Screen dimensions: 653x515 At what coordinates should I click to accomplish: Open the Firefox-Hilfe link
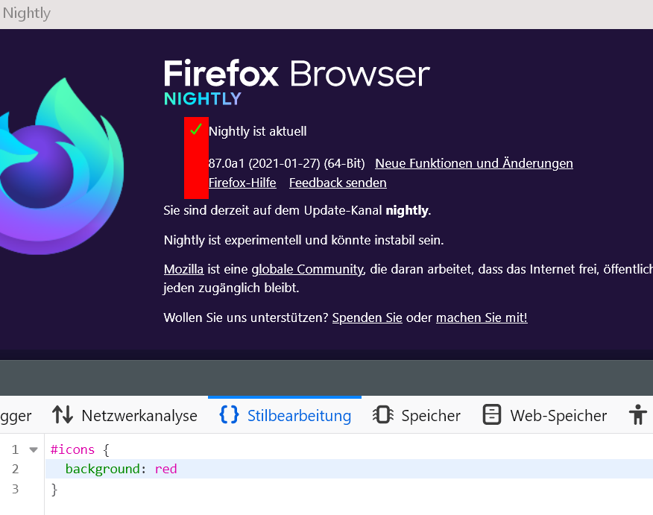tap(242, 183)
